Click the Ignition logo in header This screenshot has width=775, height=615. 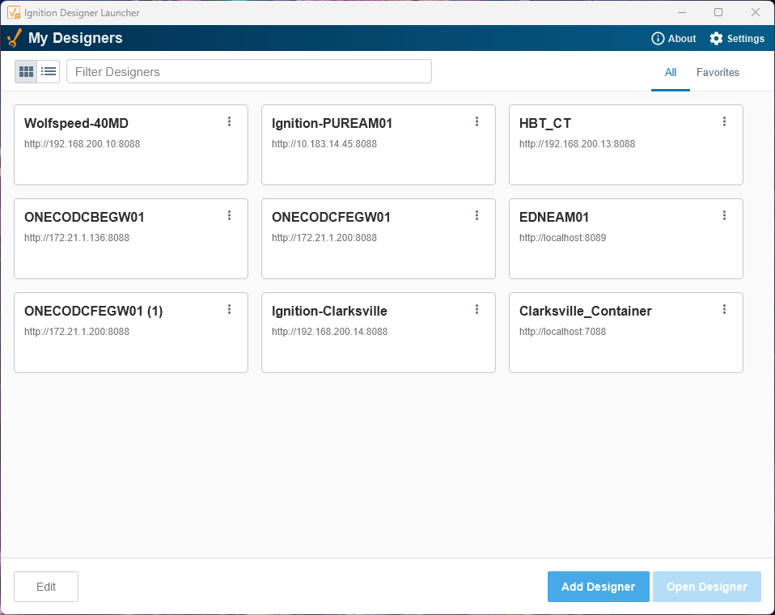tap(14, 38)
